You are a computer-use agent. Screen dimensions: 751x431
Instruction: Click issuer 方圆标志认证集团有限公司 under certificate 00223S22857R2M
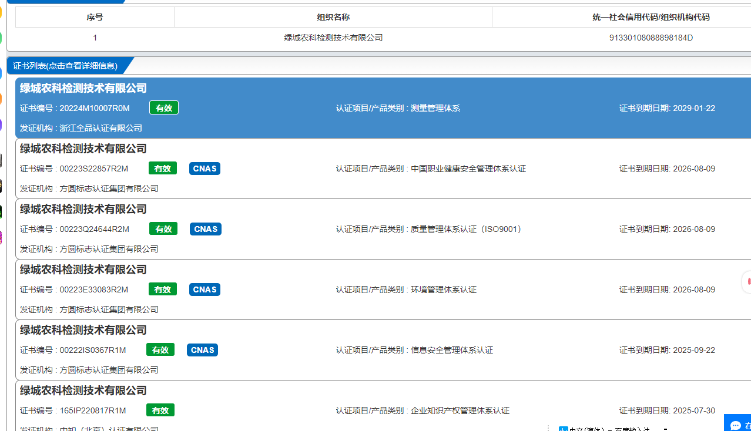coord(109,188)
